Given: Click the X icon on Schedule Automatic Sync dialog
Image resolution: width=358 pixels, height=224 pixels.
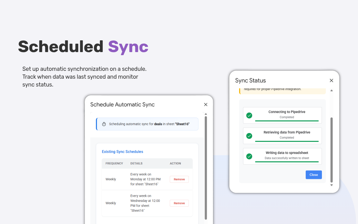Looking at the screenshot, I should tap(206, 104).
